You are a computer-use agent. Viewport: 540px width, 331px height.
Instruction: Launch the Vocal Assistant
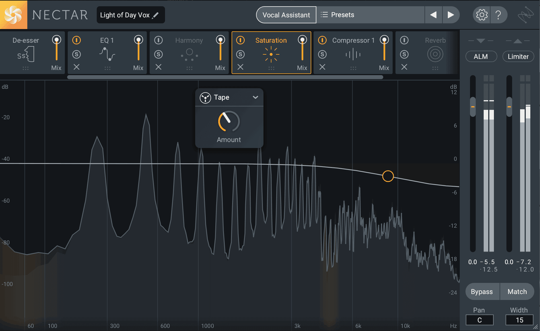point(286,15)
